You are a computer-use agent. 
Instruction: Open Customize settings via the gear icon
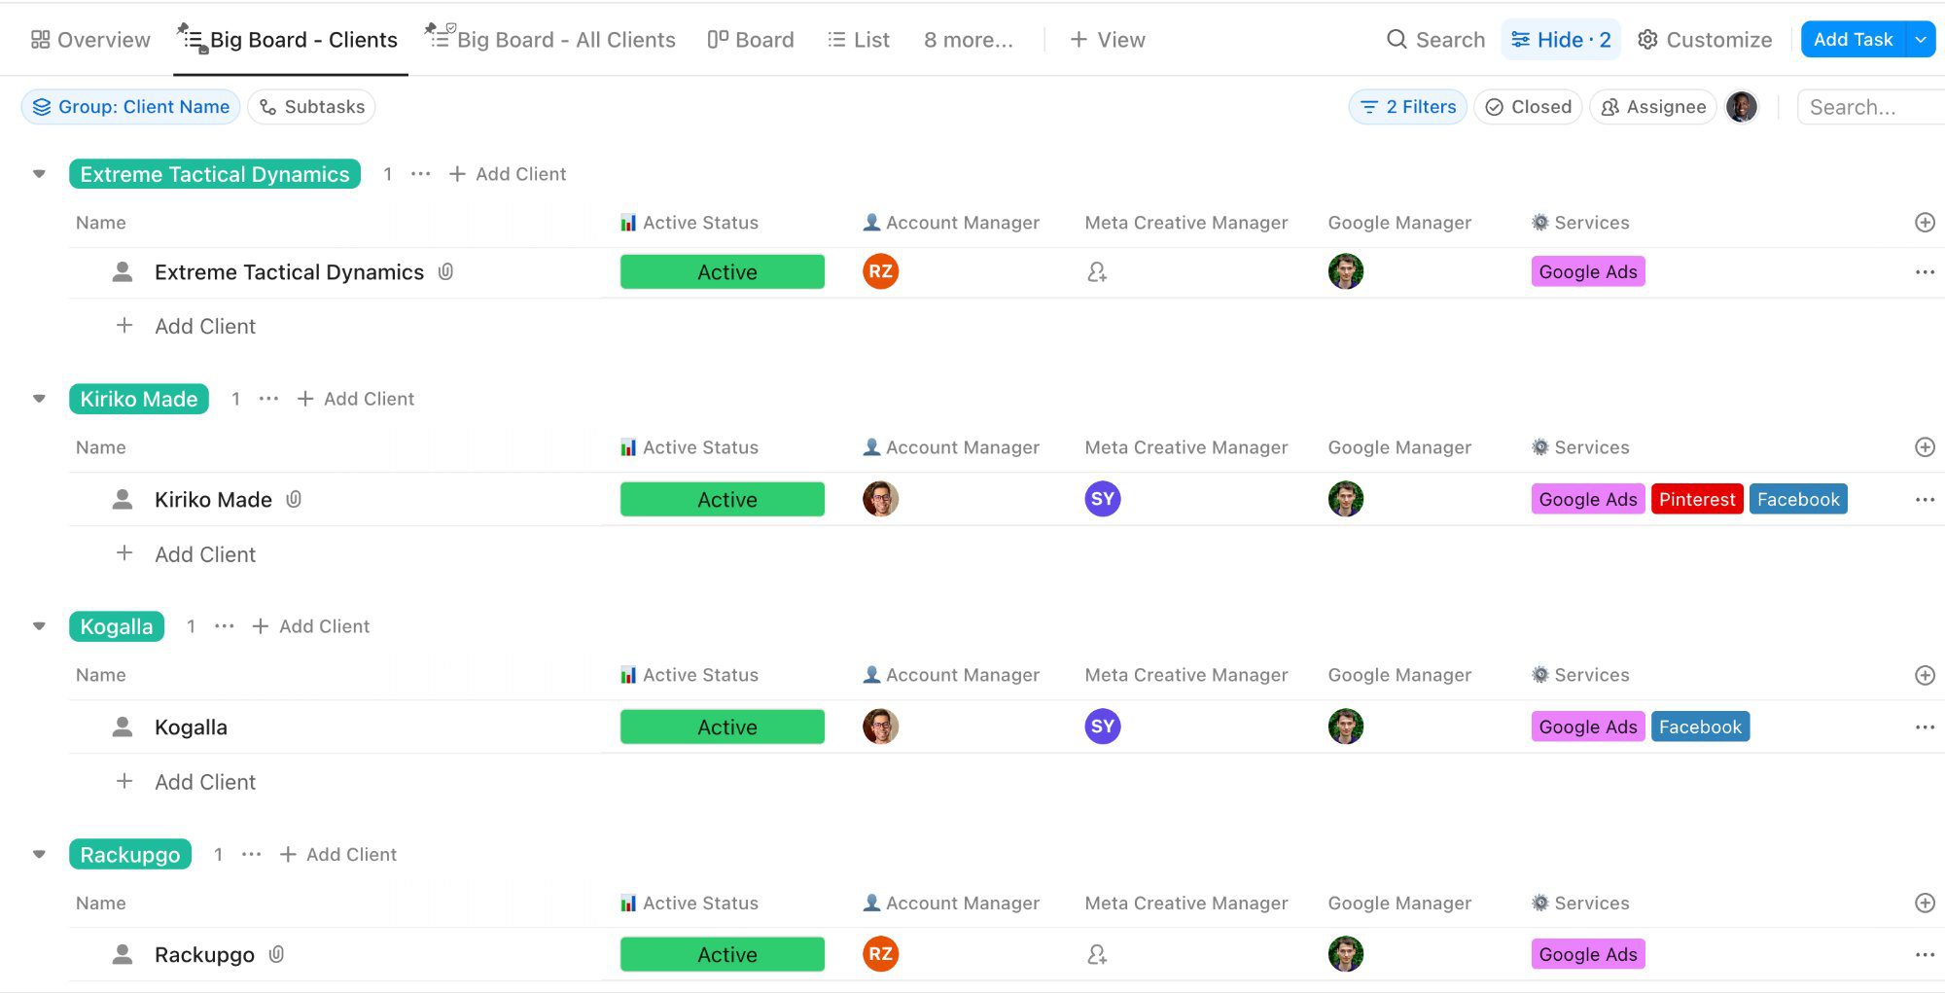(x=1704, y=39)
